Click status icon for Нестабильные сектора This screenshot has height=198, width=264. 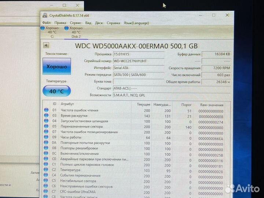pos(45,180)
